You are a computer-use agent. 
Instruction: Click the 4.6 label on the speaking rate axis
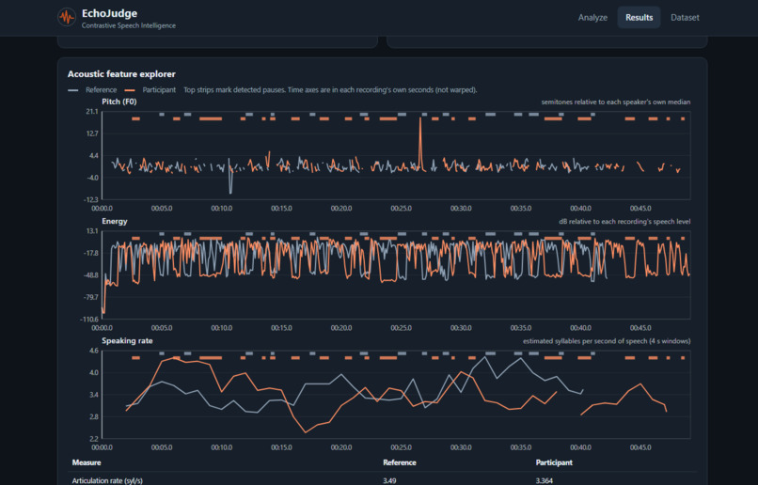click(94, 351)
